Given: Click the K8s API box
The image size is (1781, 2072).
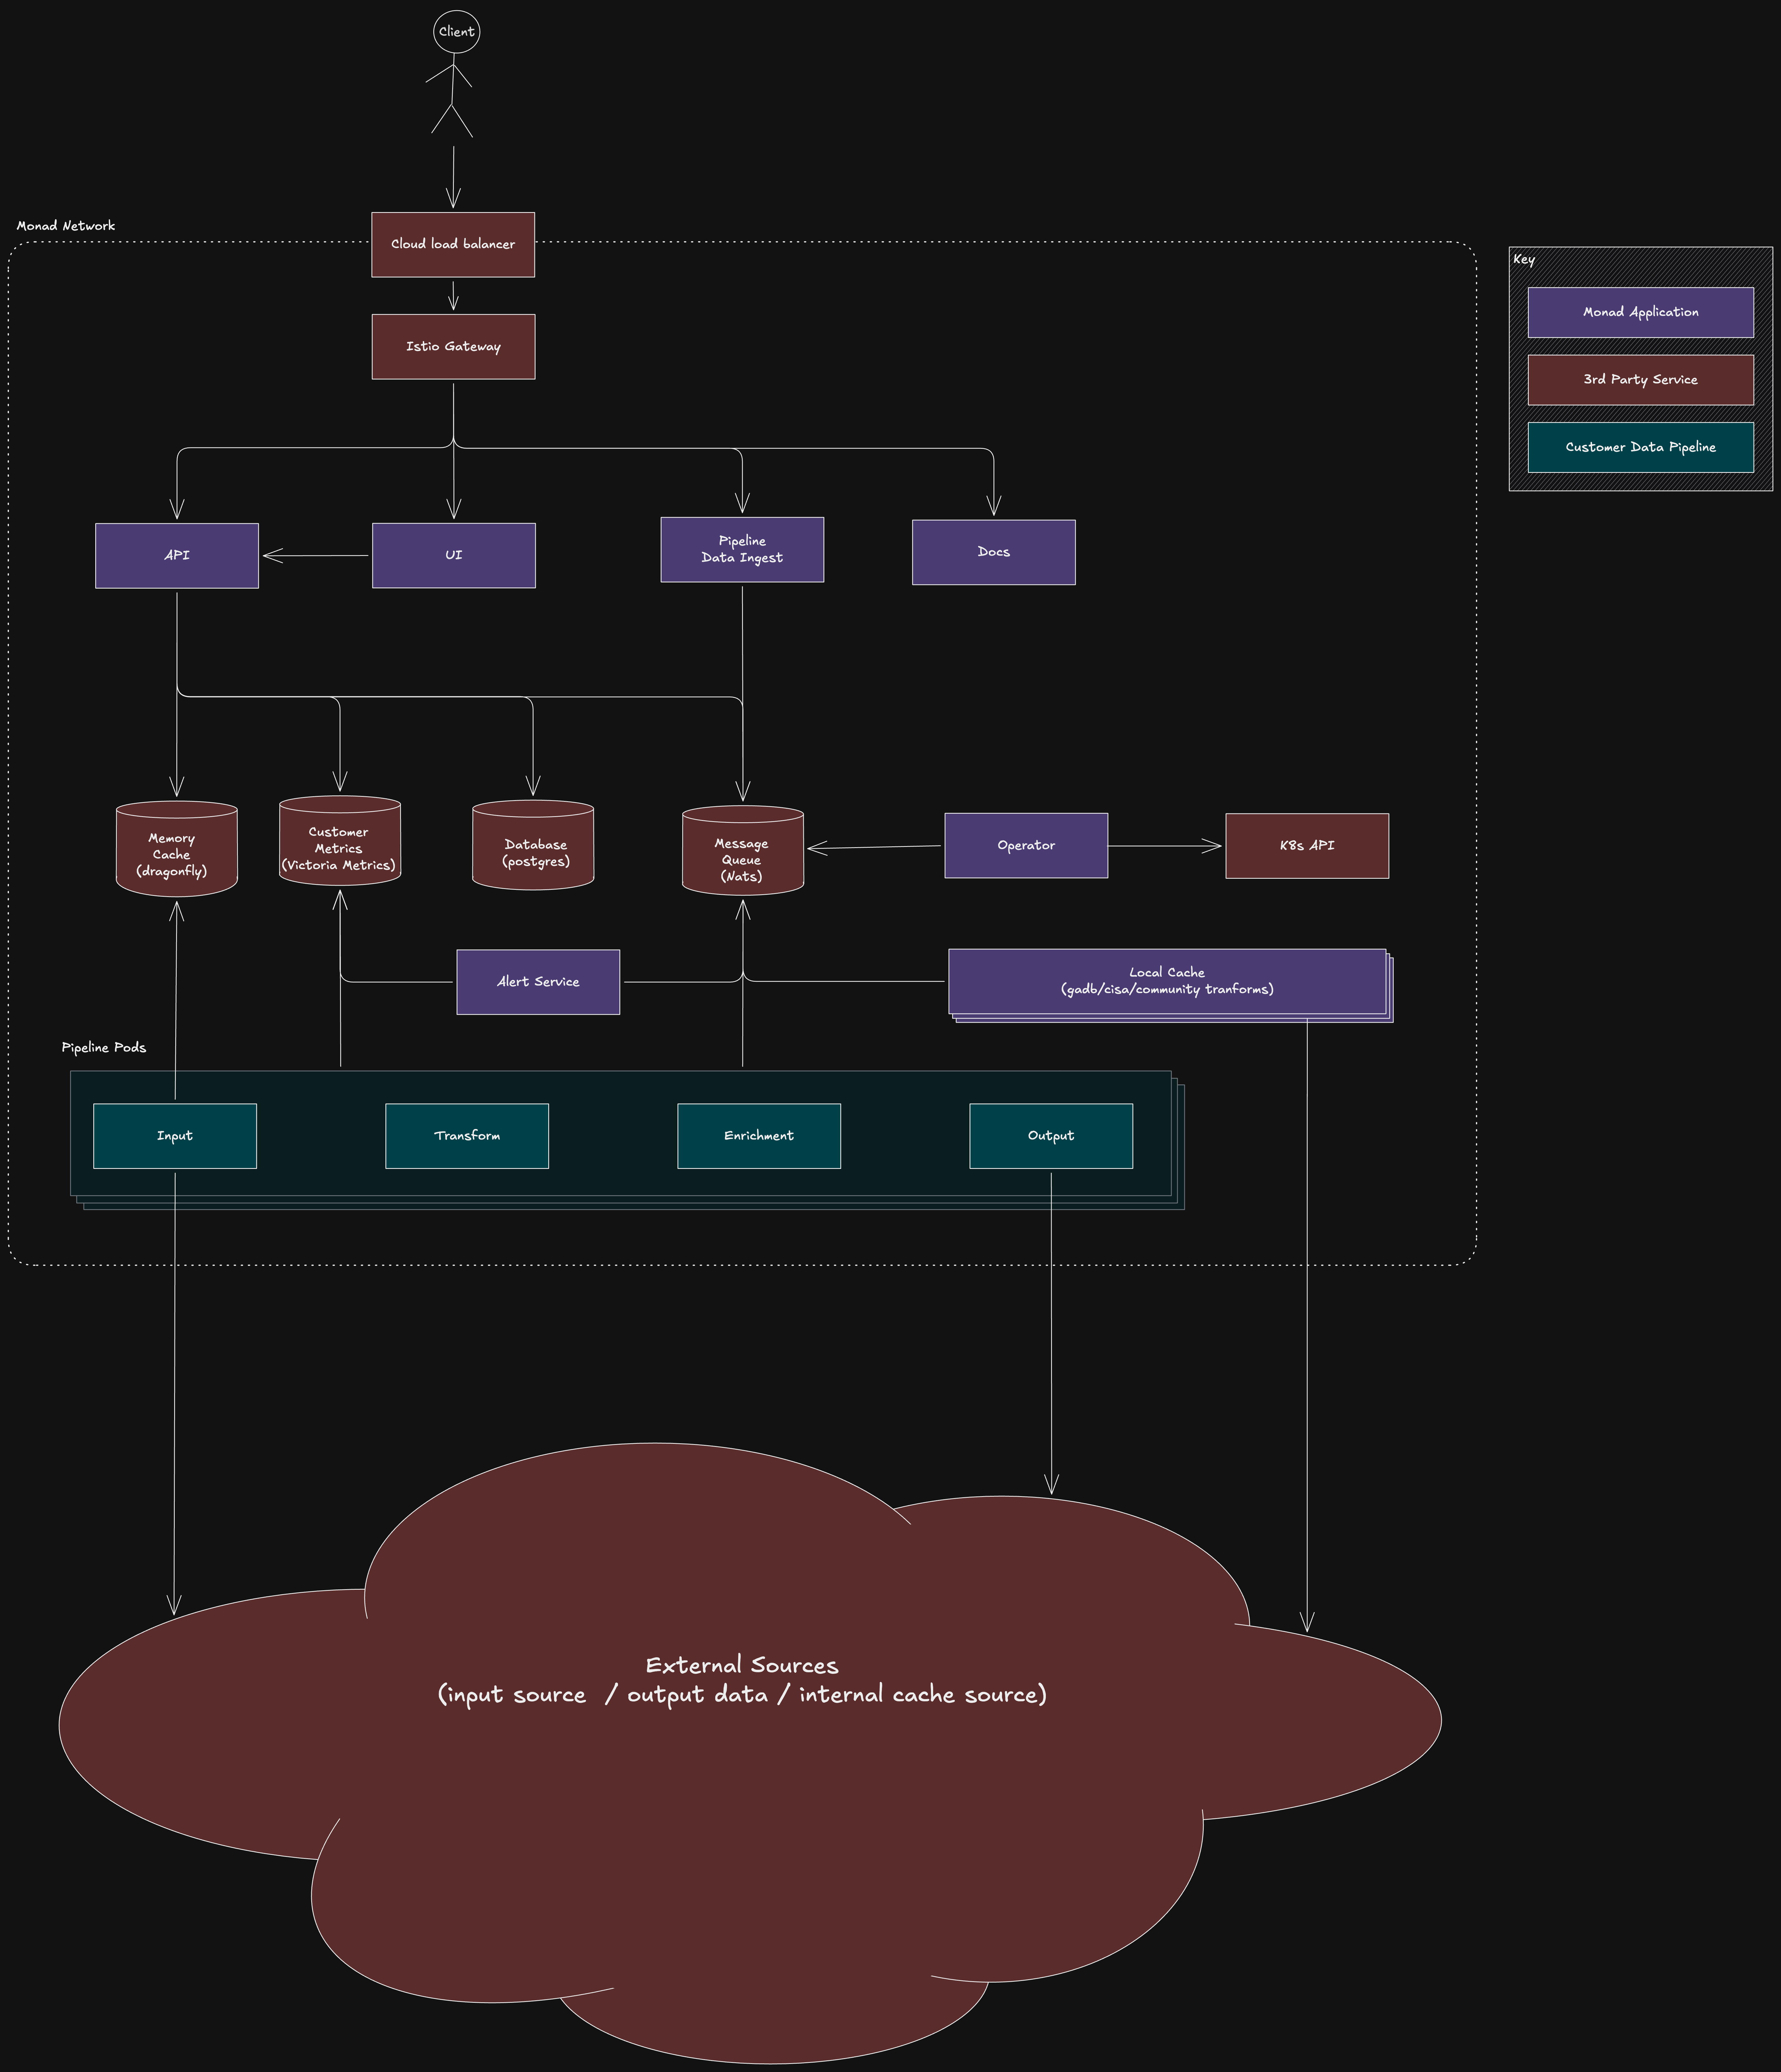Looking at the screenshot, I should coord(1307,846).
